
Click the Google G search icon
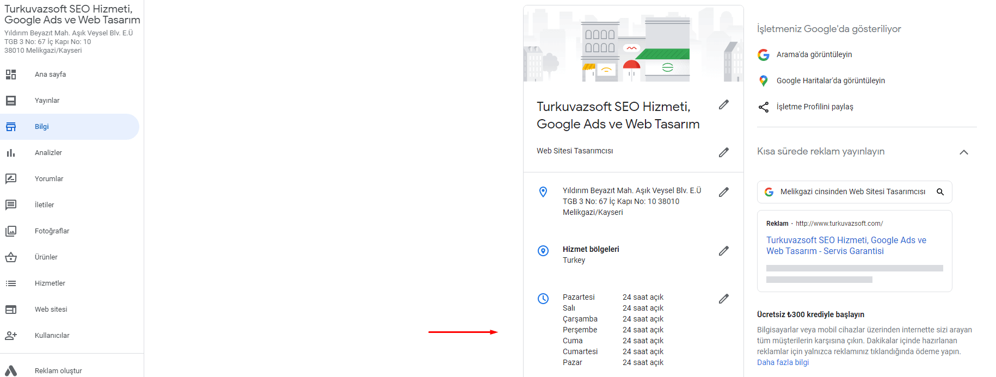[x=764, y=55]
